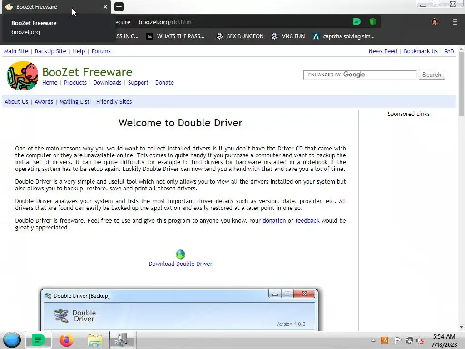Open the computer/devices taskbar app icon

pyautogui.click(x=122, y=340)
